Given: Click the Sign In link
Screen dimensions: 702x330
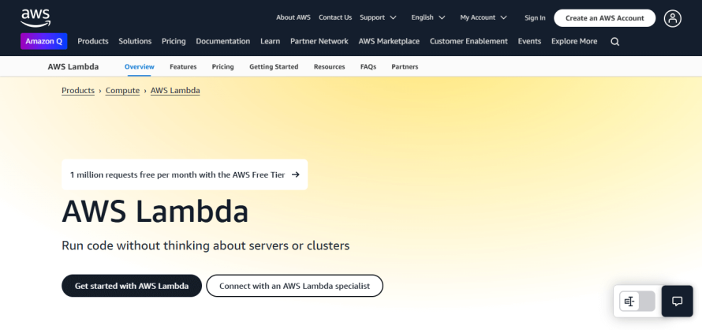Looking at the screenshot, I should tap(535, 18).
